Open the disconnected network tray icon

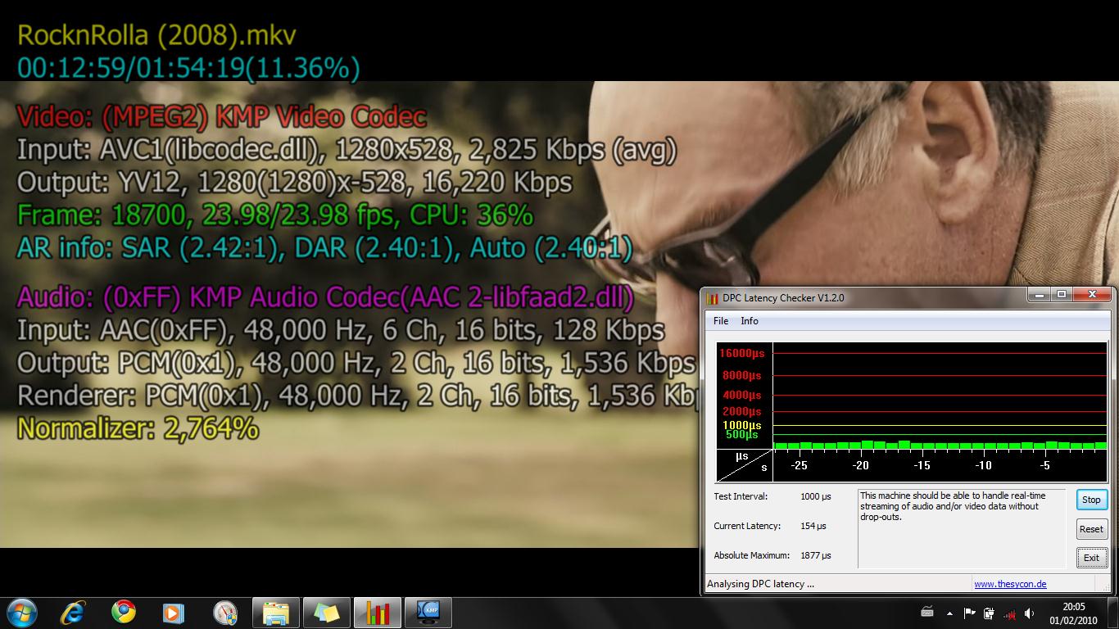pos(1009,613)
